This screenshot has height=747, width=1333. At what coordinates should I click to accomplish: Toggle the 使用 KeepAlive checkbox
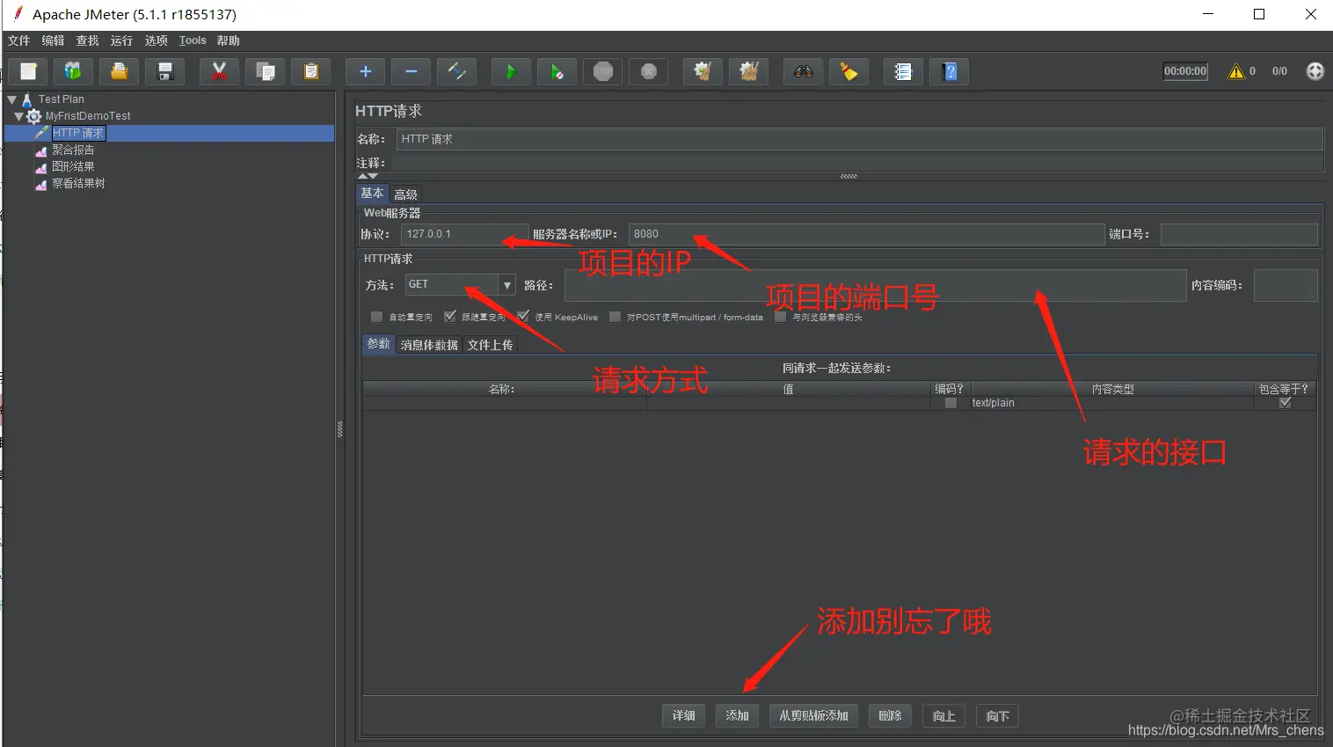[523, 317]
